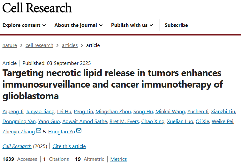
Task: Open the About the journal dropdown
Action: (79, 25)
